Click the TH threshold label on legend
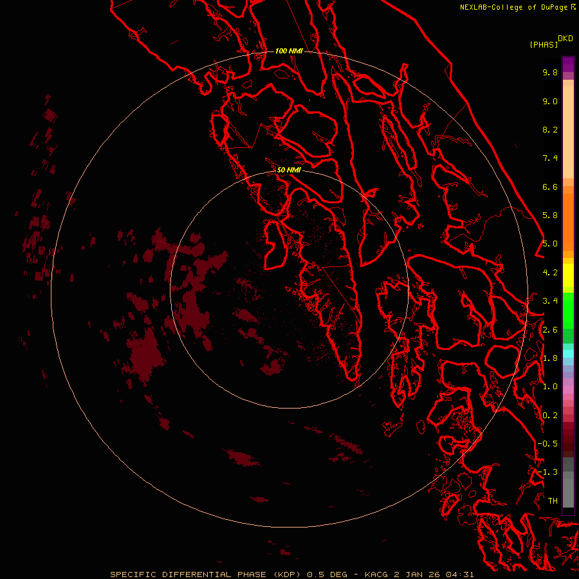579x579 pixels. point(553,501)
